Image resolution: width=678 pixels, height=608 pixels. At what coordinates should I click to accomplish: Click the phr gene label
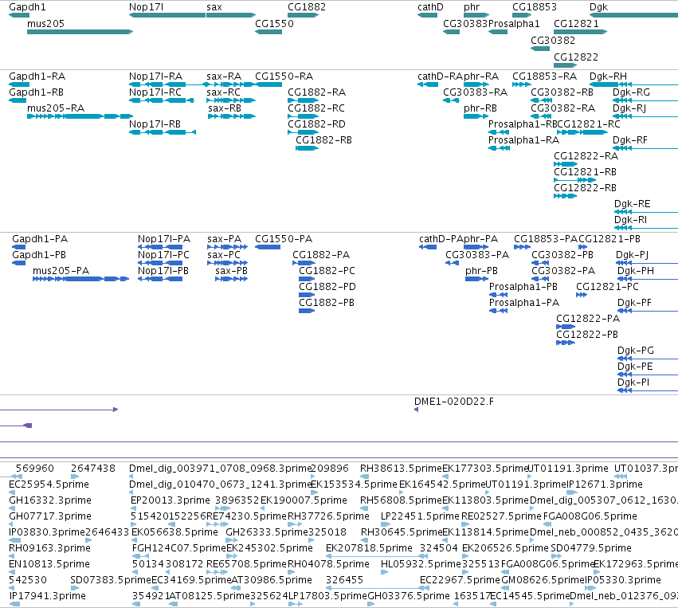point(472,7)
